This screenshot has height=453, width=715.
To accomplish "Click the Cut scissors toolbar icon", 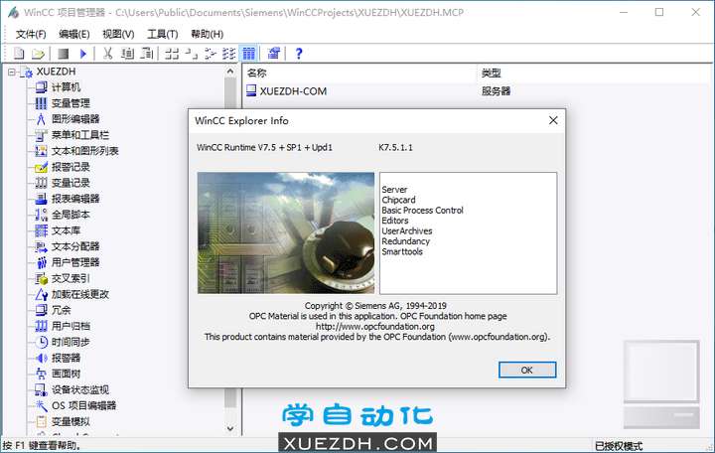I will [x=107, y=54].
